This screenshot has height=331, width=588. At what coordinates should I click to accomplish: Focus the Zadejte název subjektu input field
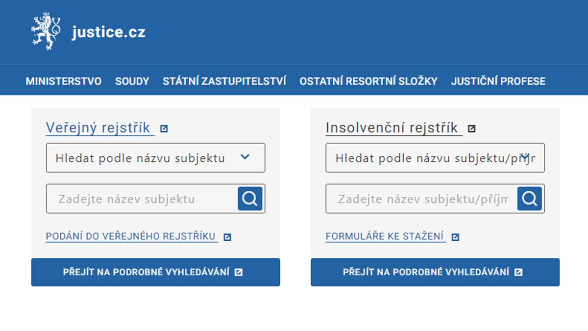(x=142, y=199)
